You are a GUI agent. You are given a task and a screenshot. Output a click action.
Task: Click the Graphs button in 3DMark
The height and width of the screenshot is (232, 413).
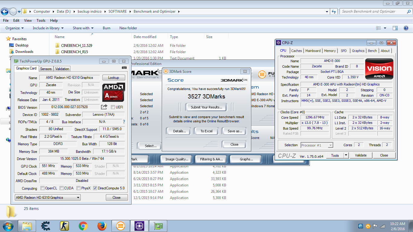[x=246, y=159]
